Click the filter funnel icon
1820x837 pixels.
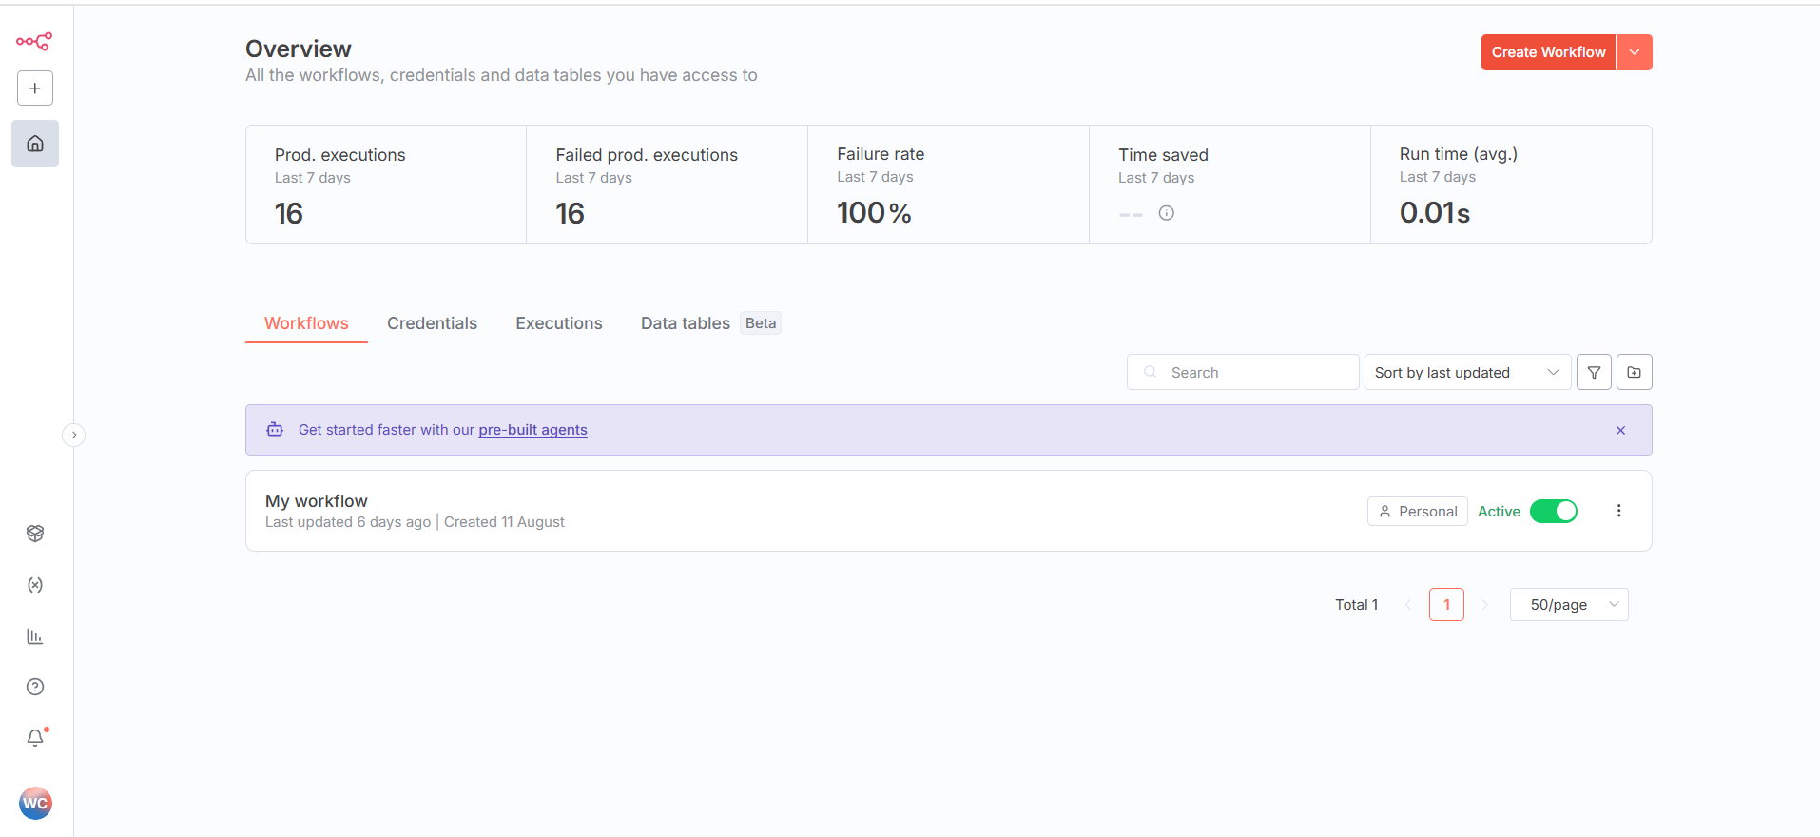pos(1594,372)
